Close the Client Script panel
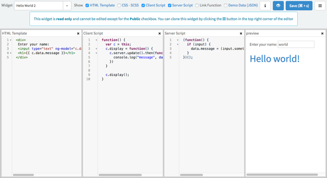327x178 pixels. 160,33
